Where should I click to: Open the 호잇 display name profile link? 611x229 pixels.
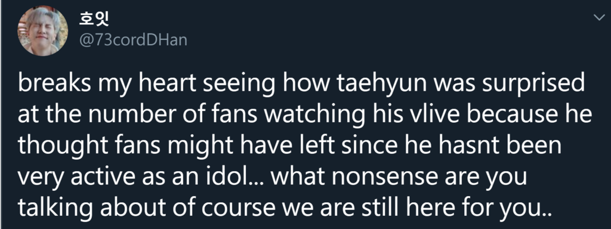(x=94, y=18)
